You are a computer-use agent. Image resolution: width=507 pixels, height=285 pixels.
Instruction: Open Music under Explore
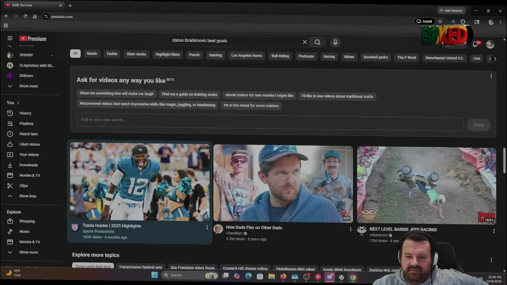[x=25, y=232]
